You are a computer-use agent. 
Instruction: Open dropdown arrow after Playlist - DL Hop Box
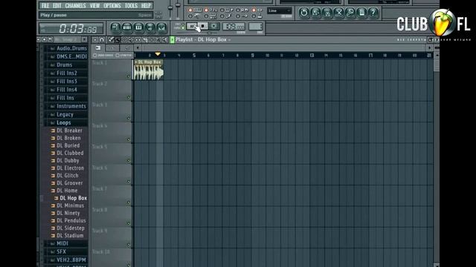[x=230, y=40]
